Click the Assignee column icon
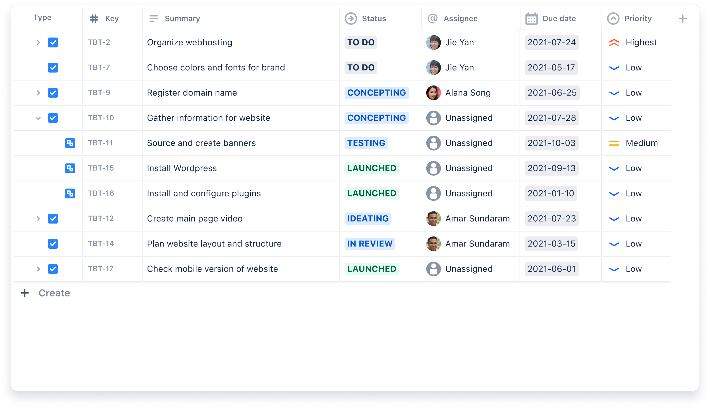The height and width of the screenshot is (408, 710). (x=431, y=18)
